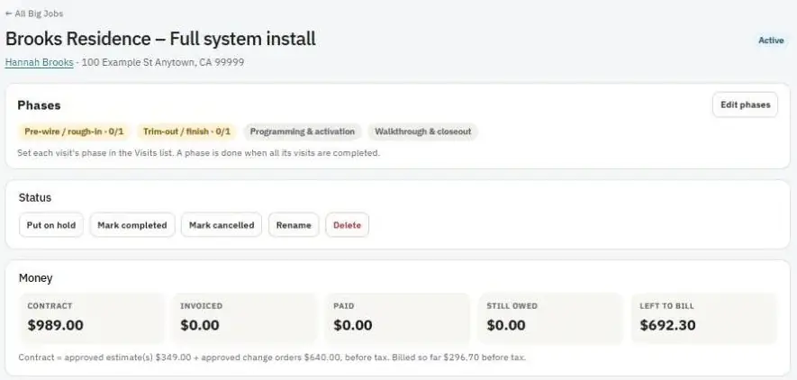Click the Left to Bill $692.30 card

coord(704,319)
